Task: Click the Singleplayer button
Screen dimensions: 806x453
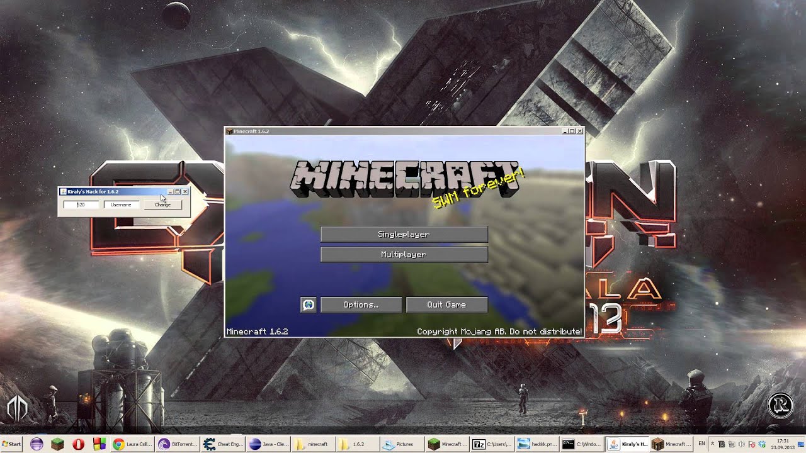Action: [x=404, y=234]
